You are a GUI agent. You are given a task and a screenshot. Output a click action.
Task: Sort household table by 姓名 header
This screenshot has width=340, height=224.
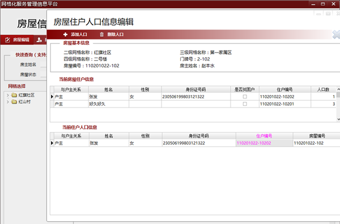coord(109,89)
